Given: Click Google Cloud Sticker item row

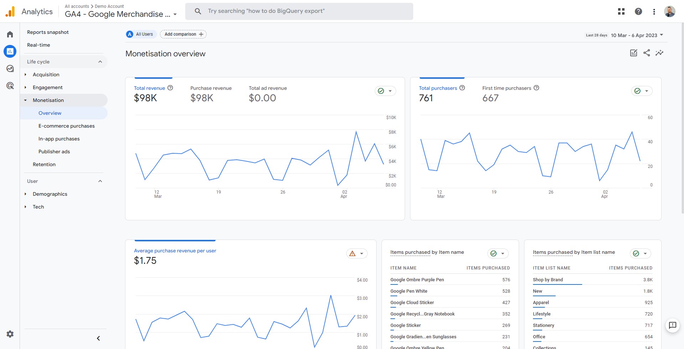Looking at the screenshot, I should point(450,303).
